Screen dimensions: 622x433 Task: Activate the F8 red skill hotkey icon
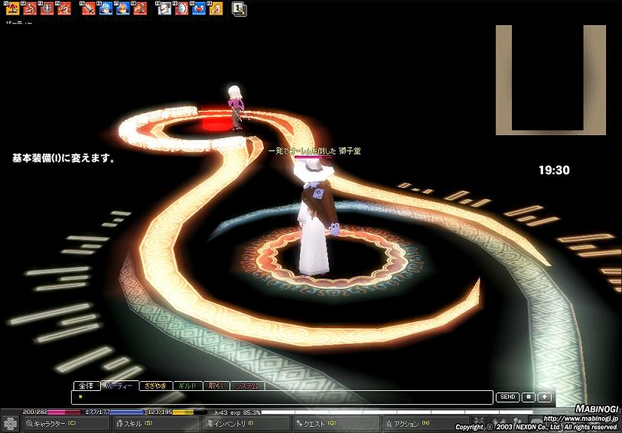click(139, 8)
